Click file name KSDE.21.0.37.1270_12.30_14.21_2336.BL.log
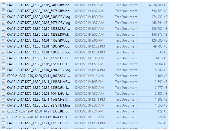This screenshot has width=209, height=131. [x=38, y=111]
